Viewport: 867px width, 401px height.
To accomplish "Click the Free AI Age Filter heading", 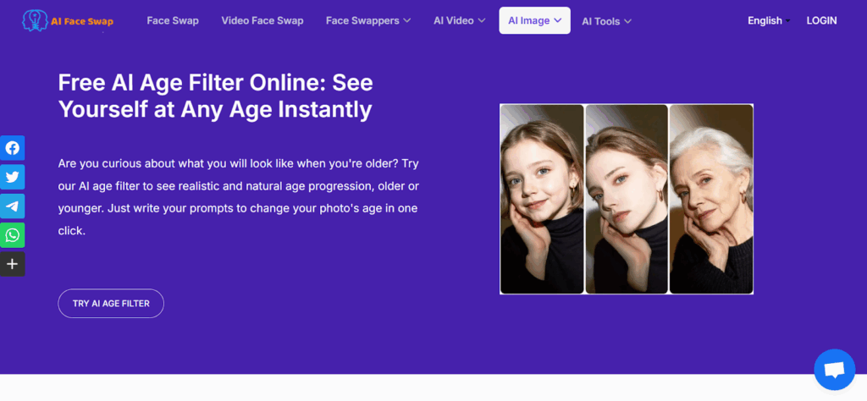I will click(215, 96).
